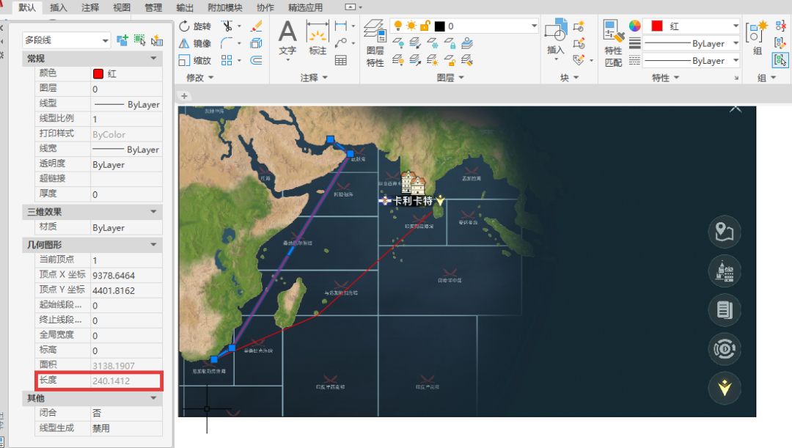Open the linetype ByLayer dropdown in ribbon
792x448 pixels.
pos(736,61)
